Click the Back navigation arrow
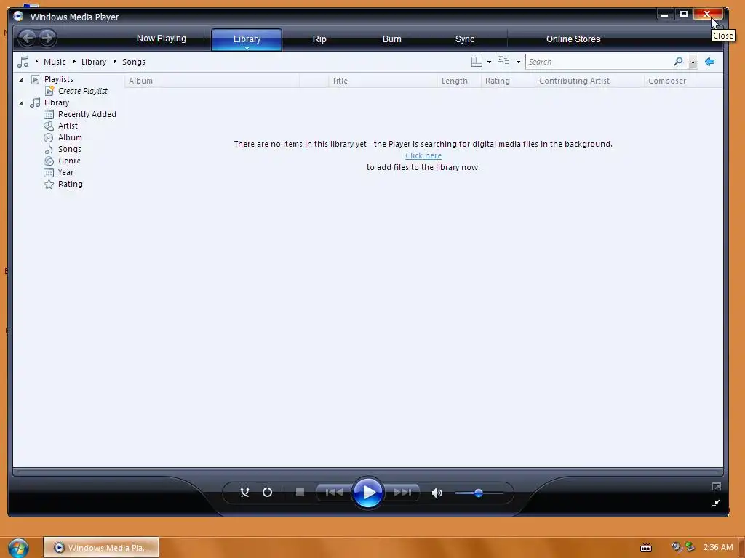 28,38
